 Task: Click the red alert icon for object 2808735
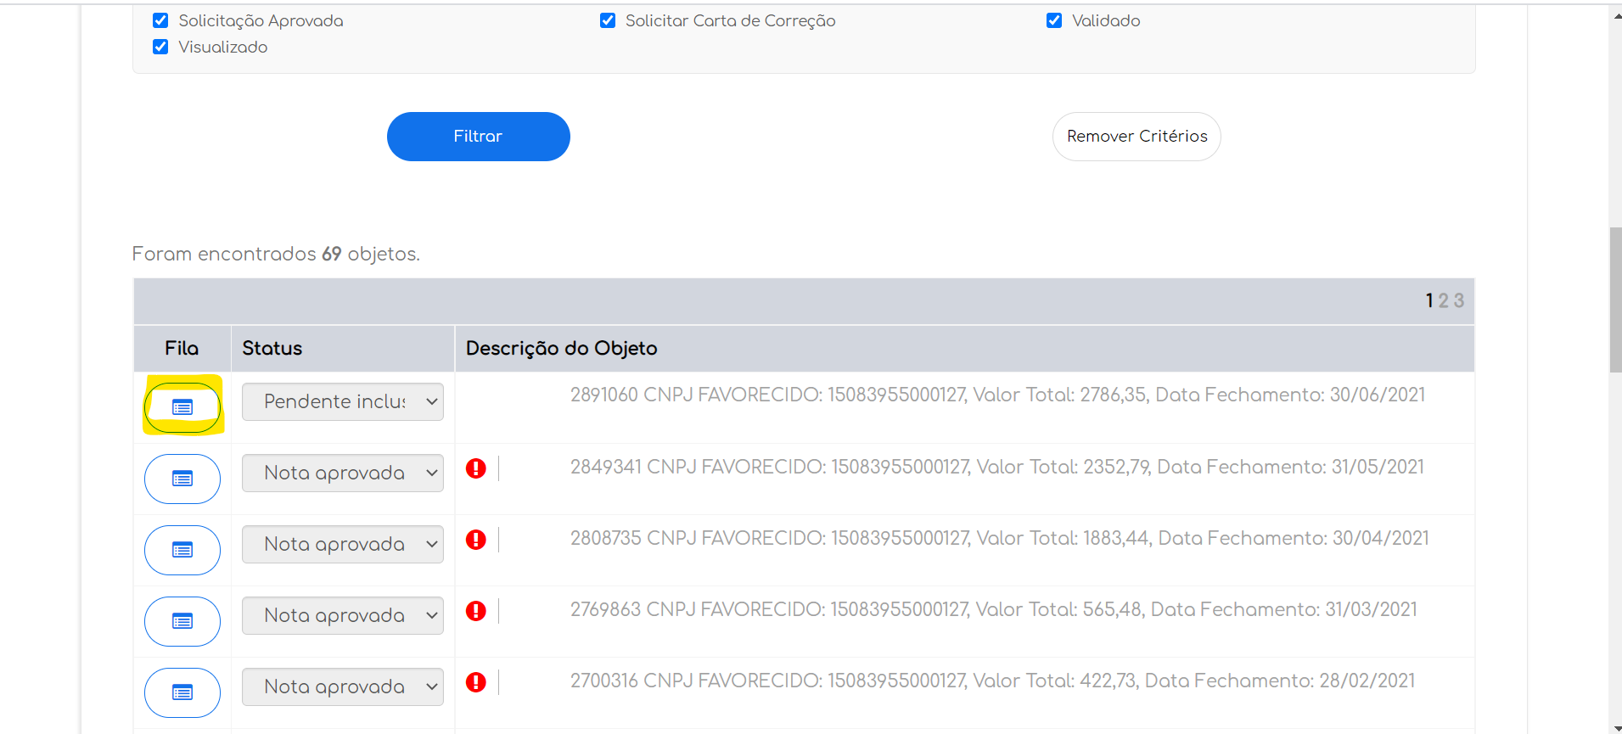(476, 540)
